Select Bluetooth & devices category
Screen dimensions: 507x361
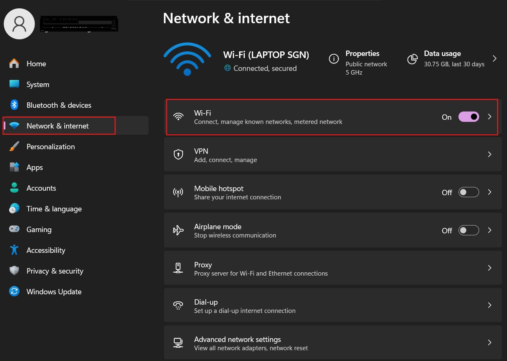pyautogui.click(x=76, y=105)
